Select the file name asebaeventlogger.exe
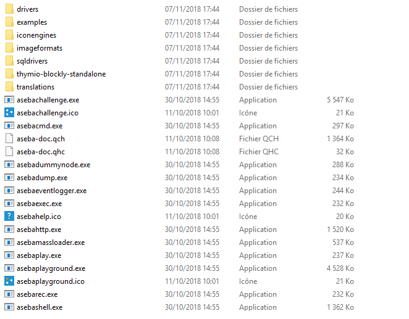 coord(52,191)
